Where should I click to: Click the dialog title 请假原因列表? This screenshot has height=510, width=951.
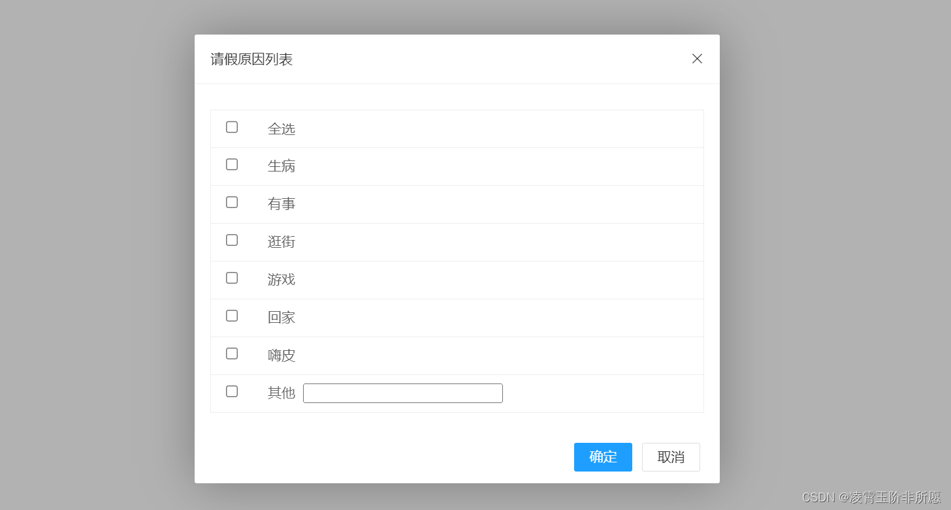pyautogui.click(x=251, y=59)
